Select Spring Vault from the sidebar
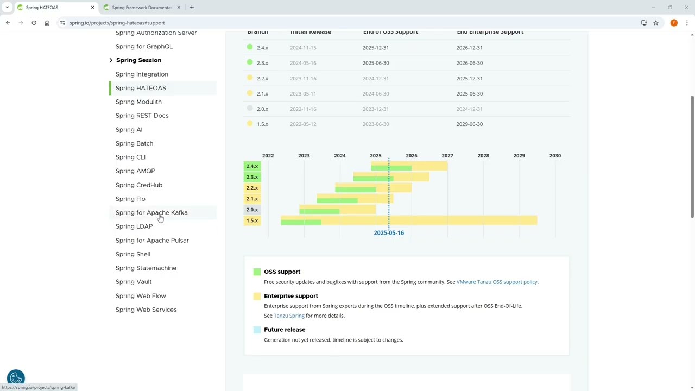 134,282
